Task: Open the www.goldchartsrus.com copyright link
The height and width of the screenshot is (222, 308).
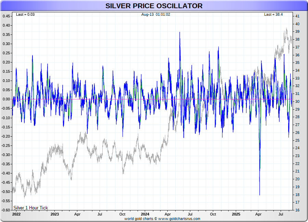Action: [x=179, y=219]
